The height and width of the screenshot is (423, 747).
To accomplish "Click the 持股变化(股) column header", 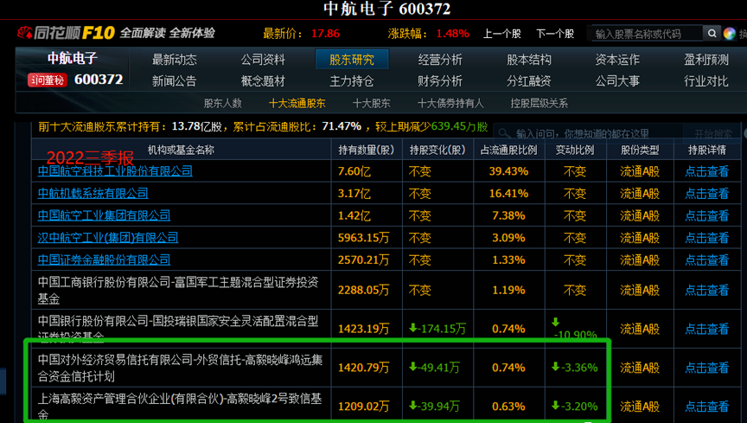I will pos(437,151).
